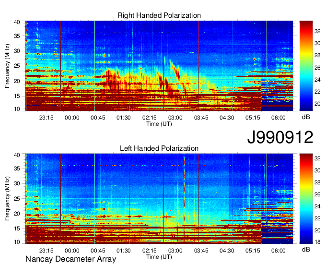Click "20" value on the upper colorbar
Viewport: 326px width, 265px height.
[317, 104]
